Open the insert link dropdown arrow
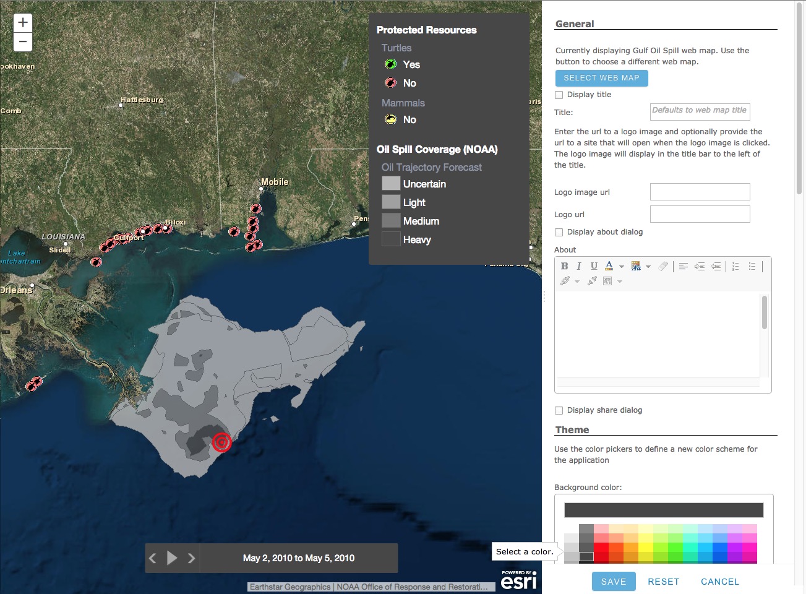The image size is (806, 594). [577, 282]
